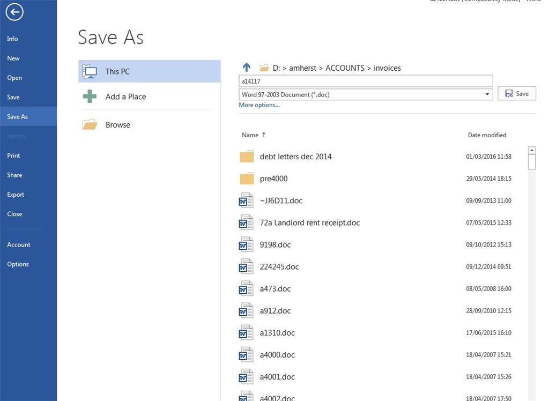
Task: Click amherst in the breadcrumb path
Action: (302, 68)
